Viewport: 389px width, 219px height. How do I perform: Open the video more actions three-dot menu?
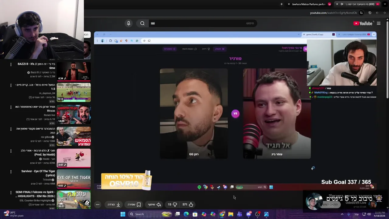pyautogui.click(x=98, y=204)
